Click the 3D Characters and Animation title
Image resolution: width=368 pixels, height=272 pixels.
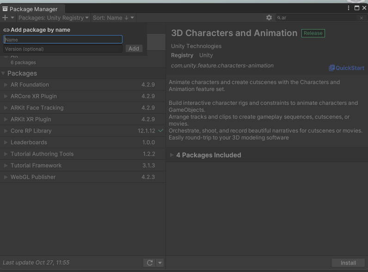(234, 33)
